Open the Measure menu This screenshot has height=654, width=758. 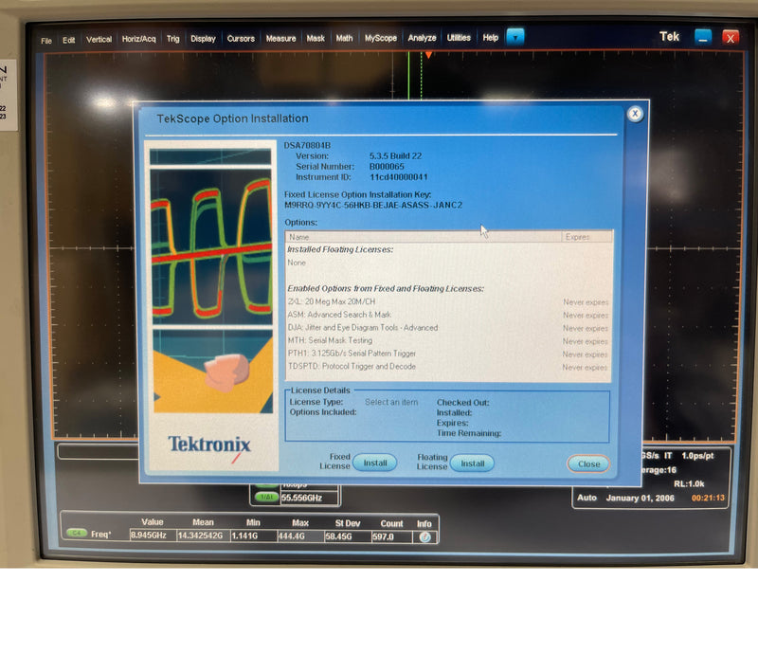coord(280,39)
